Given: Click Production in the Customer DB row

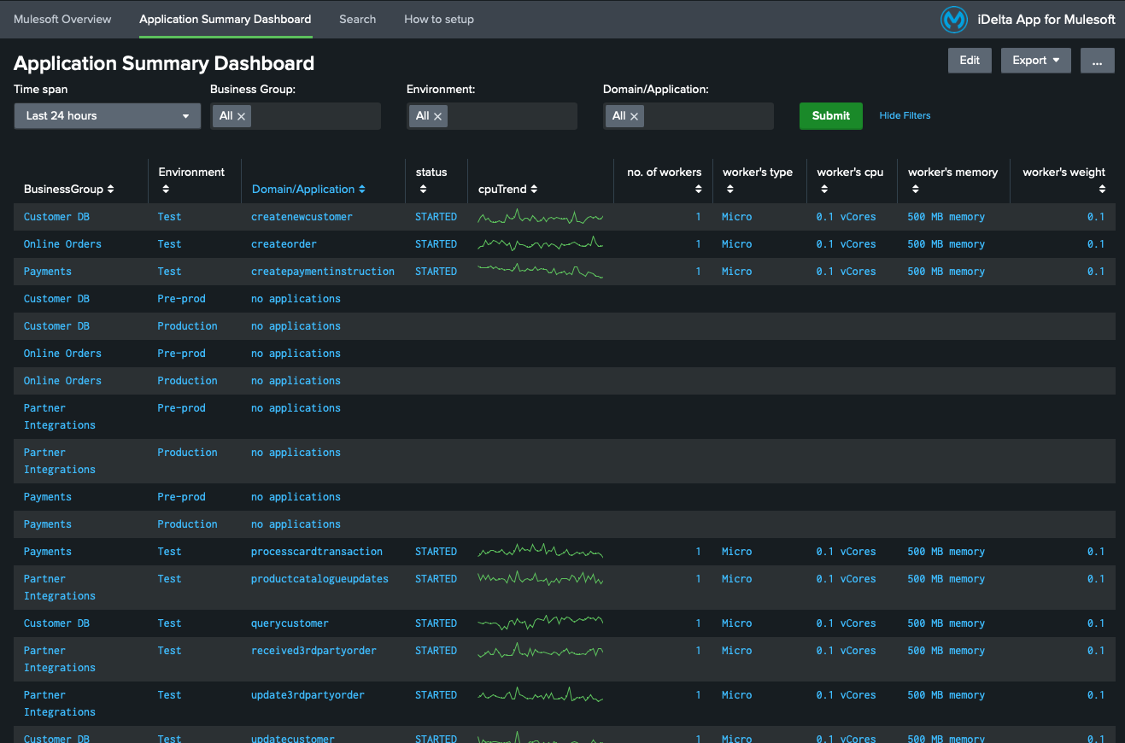Looking at the screenshot, I should tap(187, 326).
